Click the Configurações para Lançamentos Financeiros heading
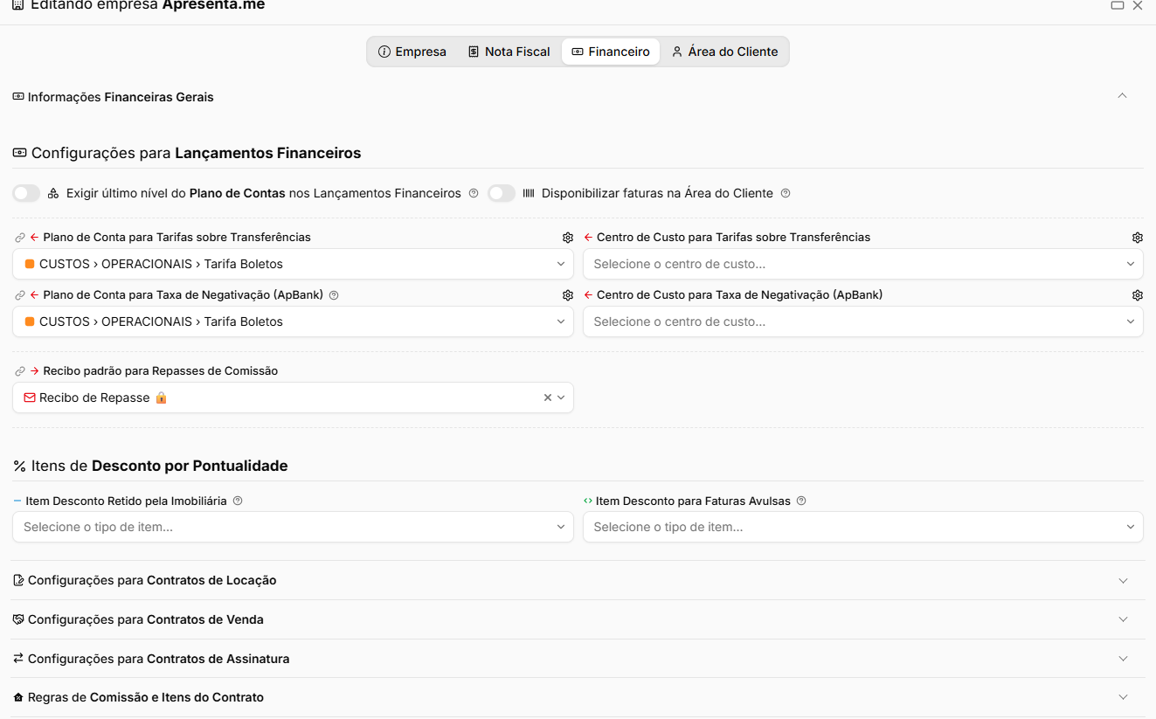The height and width of the screenshot is (719, 1156). 187,153
